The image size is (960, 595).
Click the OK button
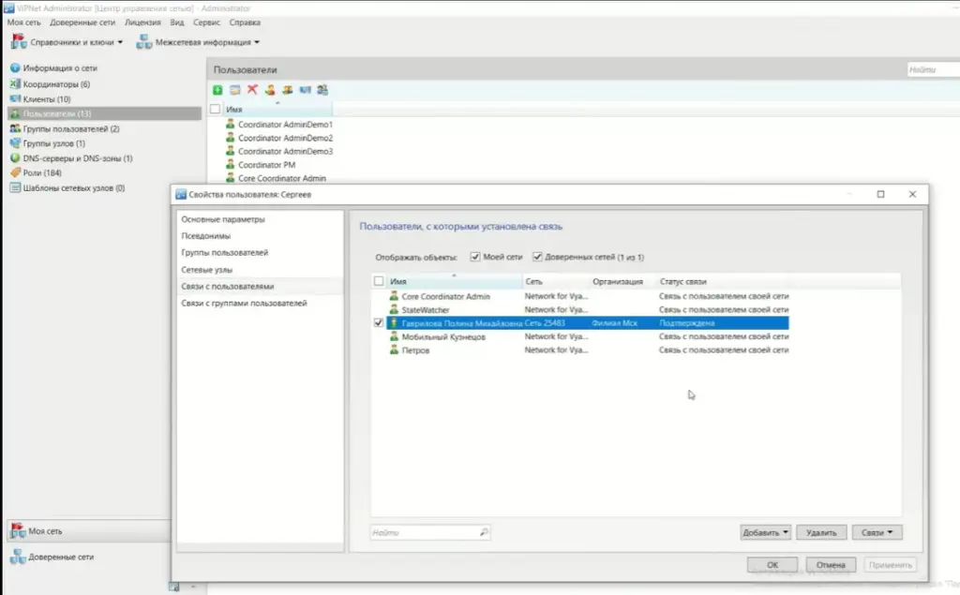pos(772,564)
